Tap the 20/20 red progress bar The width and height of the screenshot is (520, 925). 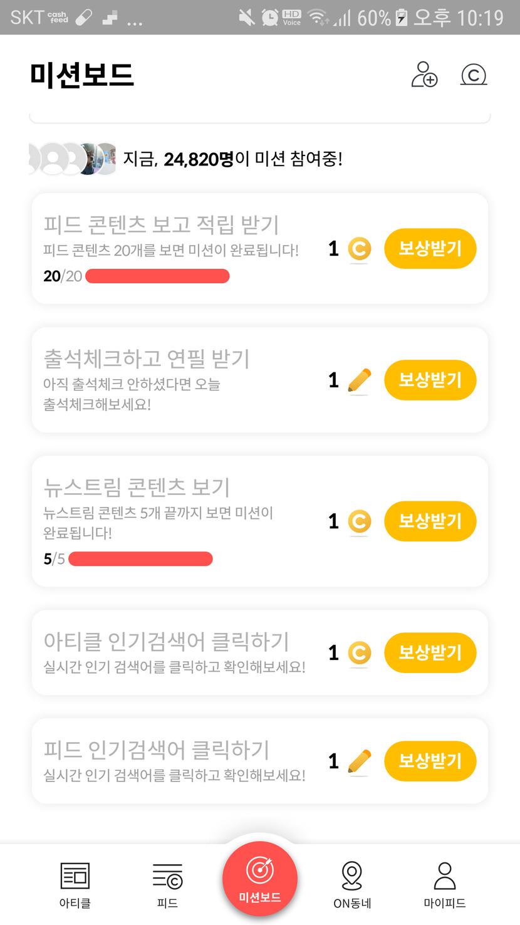(x=157, y=276)
